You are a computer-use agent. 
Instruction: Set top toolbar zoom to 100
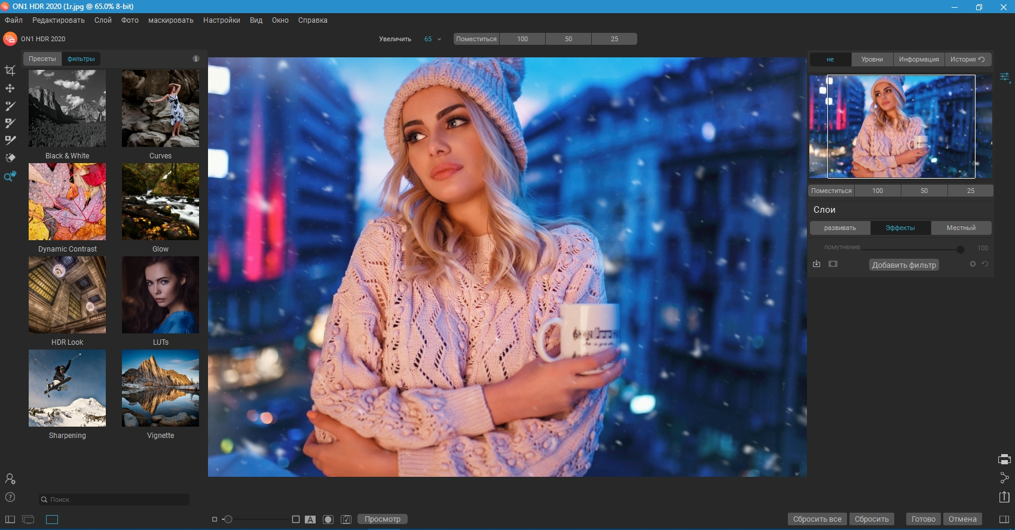[522, 39]
